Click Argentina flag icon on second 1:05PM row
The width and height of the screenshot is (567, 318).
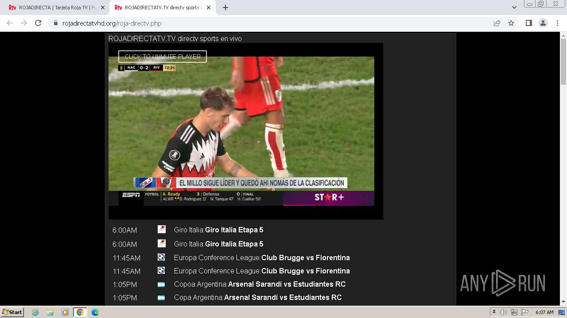161,298
